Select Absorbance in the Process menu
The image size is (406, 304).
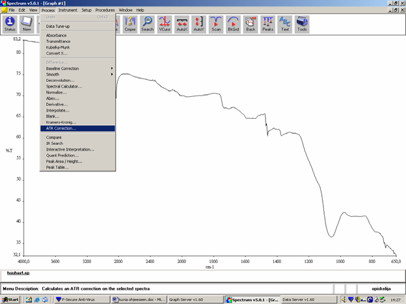pyautogui.click(x=77, y=36)
